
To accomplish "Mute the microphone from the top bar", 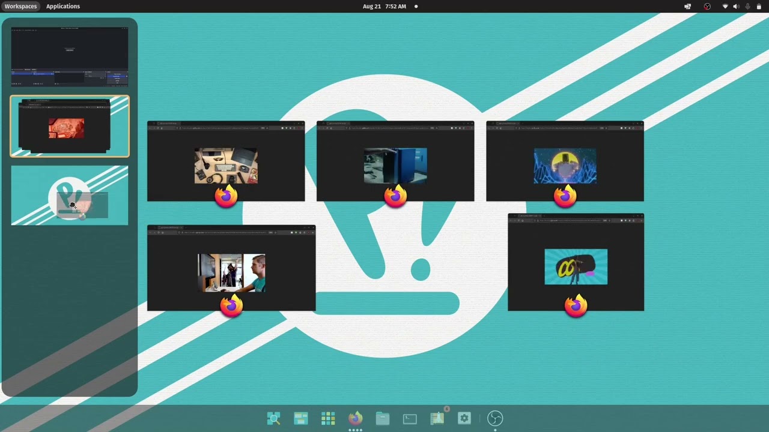I will [x=747, y=7].
